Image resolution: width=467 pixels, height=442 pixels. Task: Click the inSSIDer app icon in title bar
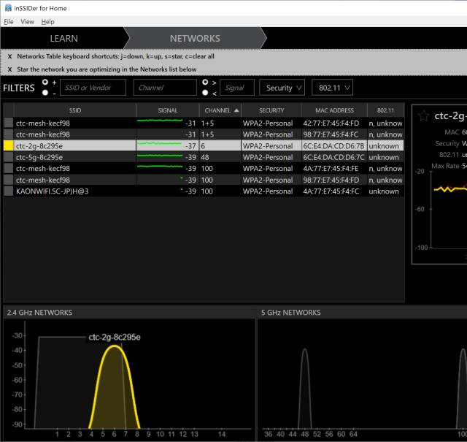pyautogui.click(x=8, y=8)
